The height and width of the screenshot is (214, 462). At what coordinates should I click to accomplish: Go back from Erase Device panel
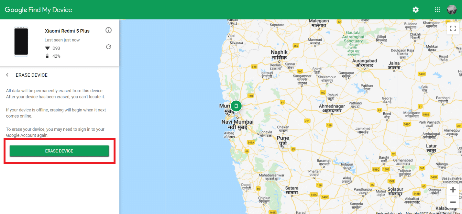tap(7, 75)
